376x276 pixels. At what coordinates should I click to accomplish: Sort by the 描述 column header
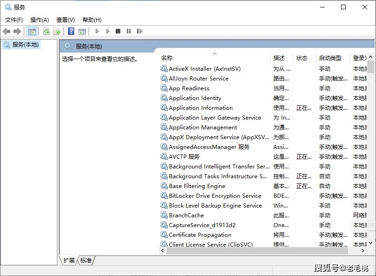[282, 58]
